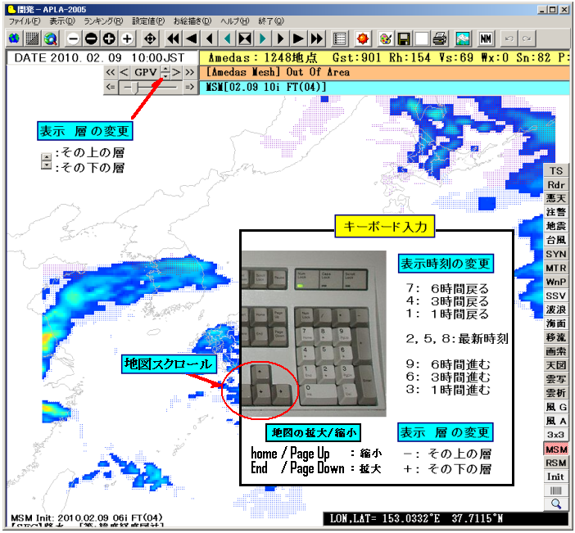
Task: Click the => arrow right of slider
Action: coord(189,87)
